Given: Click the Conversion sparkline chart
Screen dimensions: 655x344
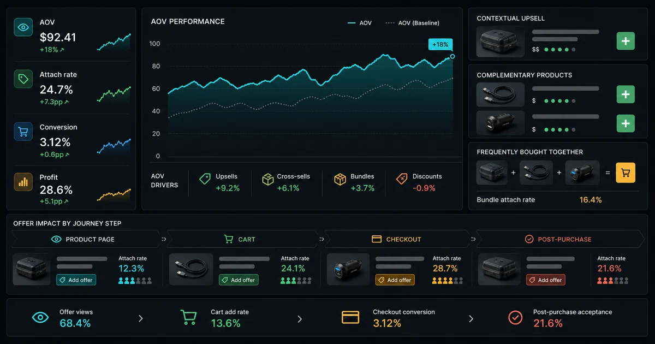Looking at the screenshot, I should tap(114, 146).
